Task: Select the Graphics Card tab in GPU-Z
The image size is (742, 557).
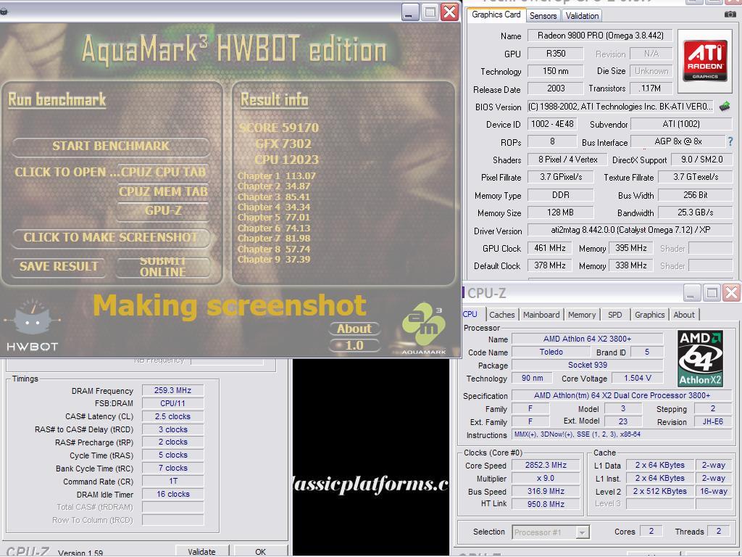Action: [496, 15]
